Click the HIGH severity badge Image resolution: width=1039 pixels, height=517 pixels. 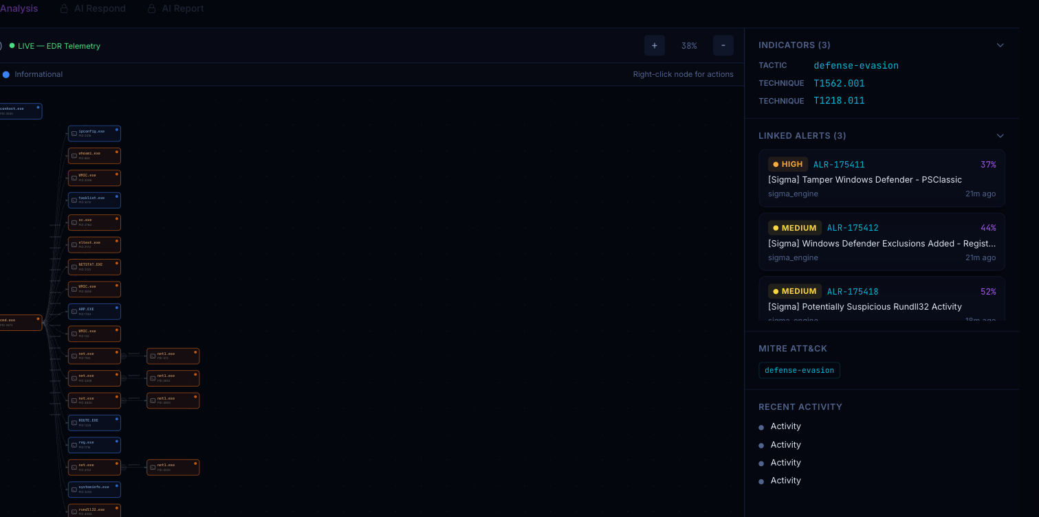point(788,165)
